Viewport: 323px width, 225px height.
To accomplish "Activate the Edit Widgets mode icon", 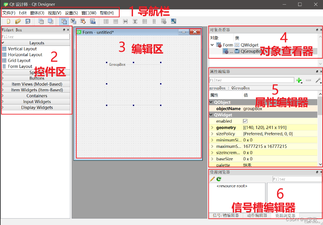I will (x=64, y=21).
